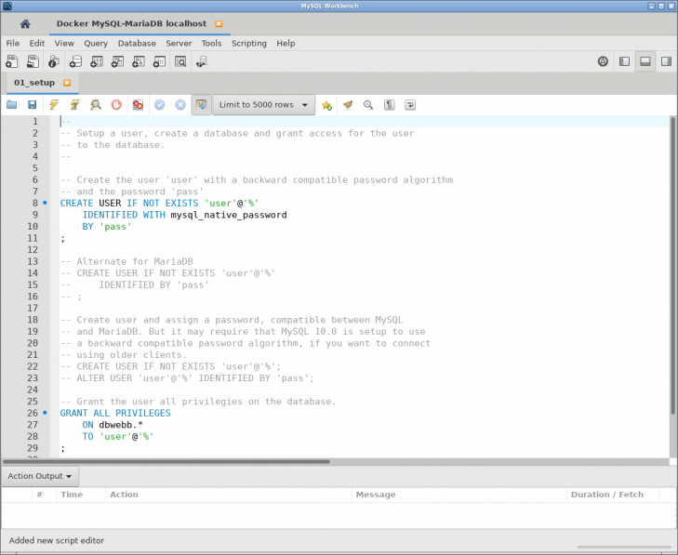Save snippet with the star icon
The width and height of the screenshot is (678, 555).
[x=326, y=105]
